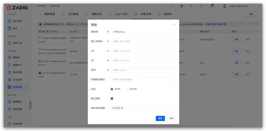
Task: Click 编辑 in the lilian row
Action: coord(237,63)
